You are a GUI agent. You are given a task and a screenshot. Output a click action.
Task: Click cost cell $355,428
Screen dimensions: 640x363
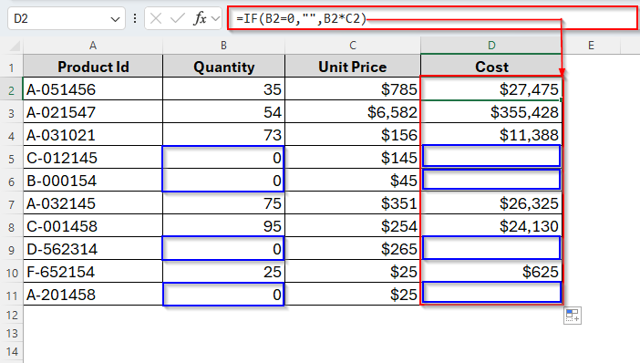click(491, 112)
